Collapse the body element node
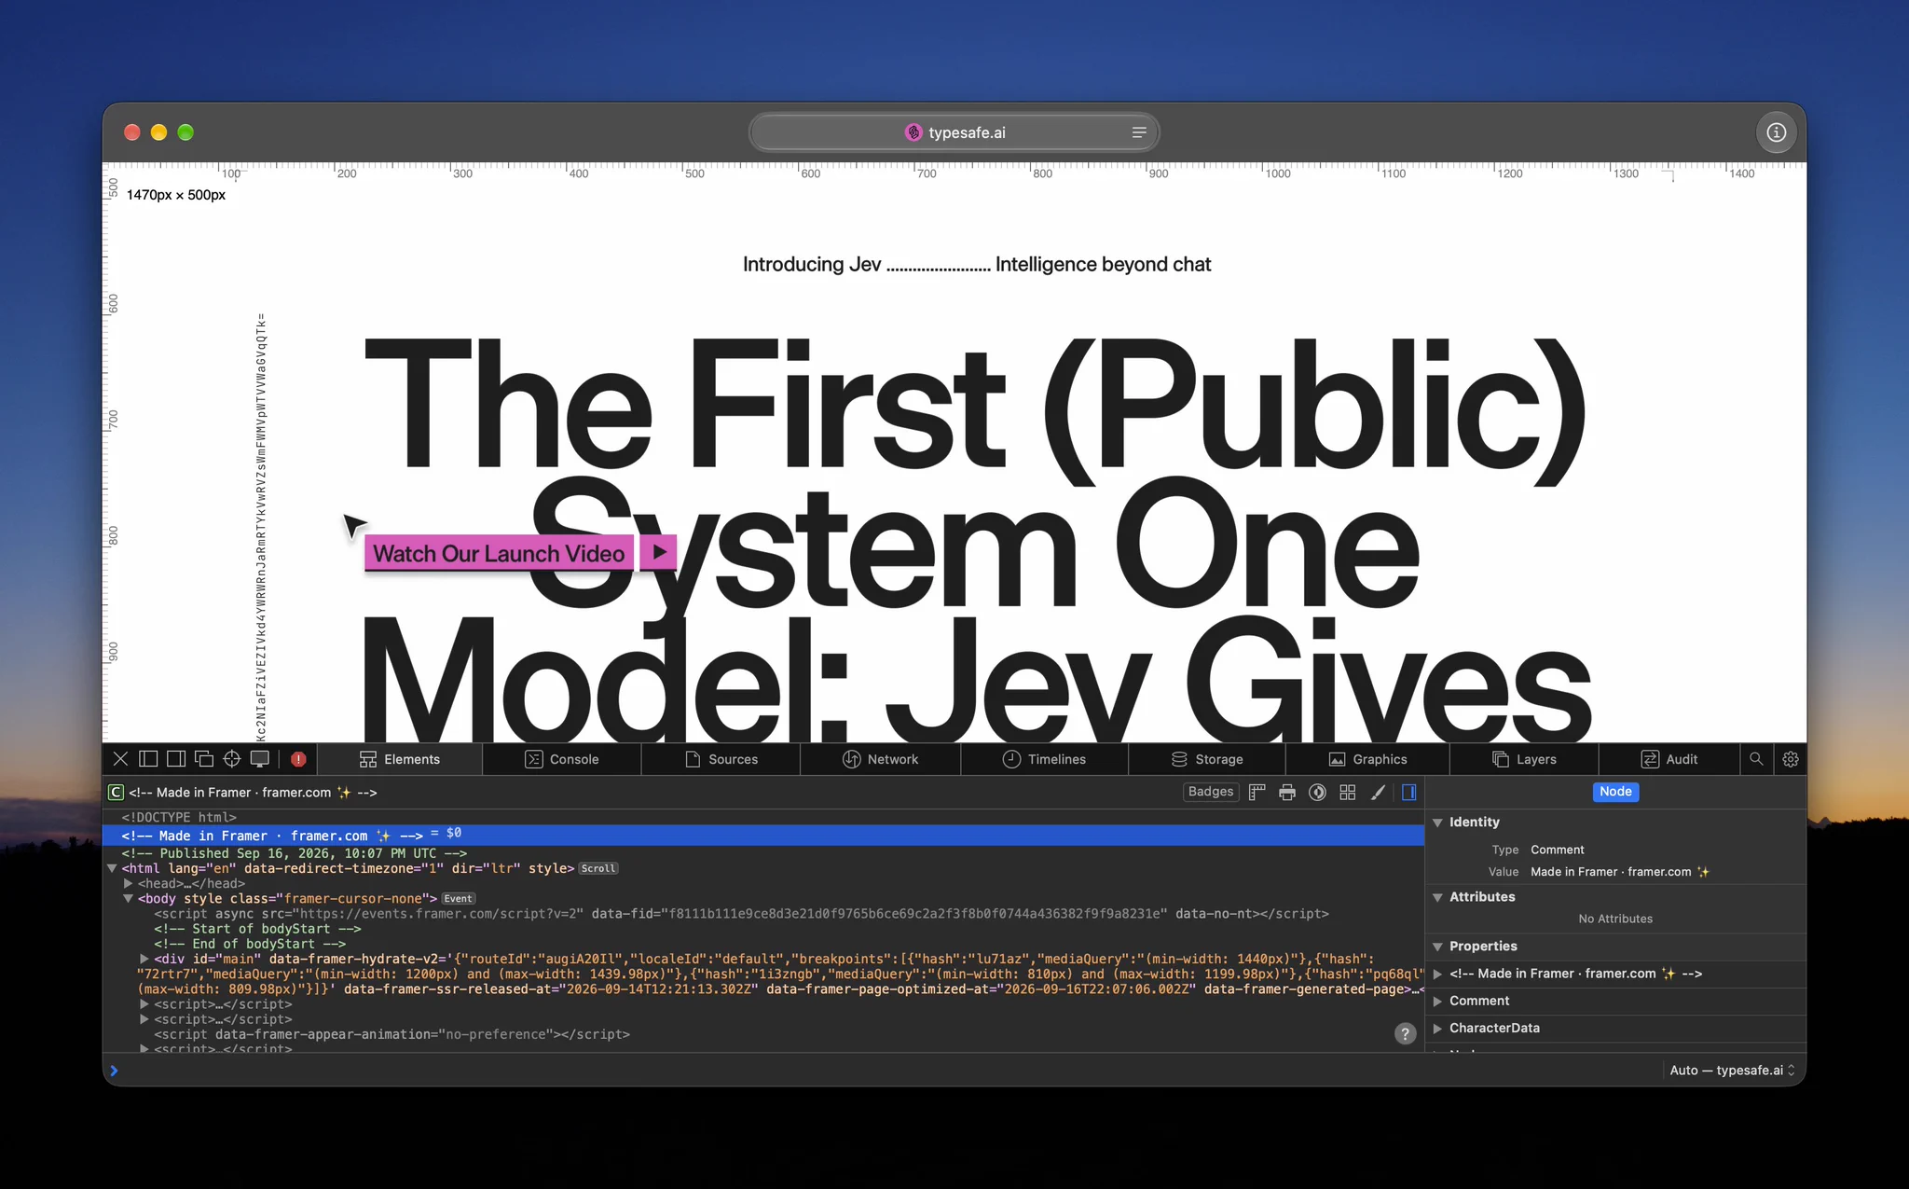Screen dimensions: 1909x1189 point(129,899)
